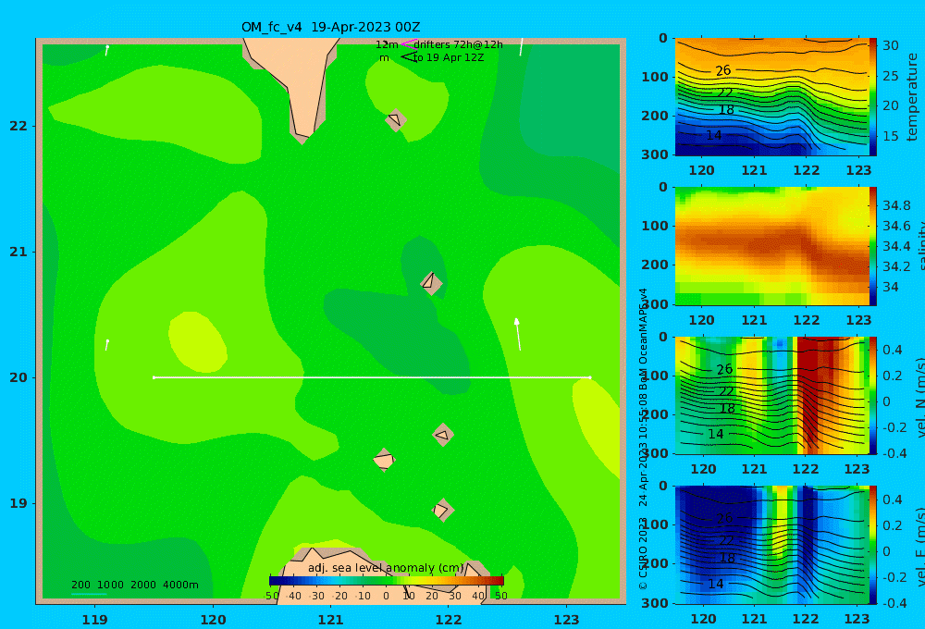This screenshot has width=925, height=629.
Task: Click the east endpoint of the white transect line
Action: click(x=589, y=377)
